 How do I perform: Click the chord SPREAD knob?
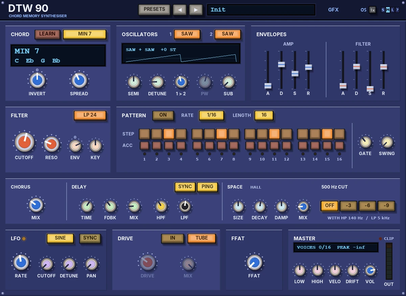79,80
